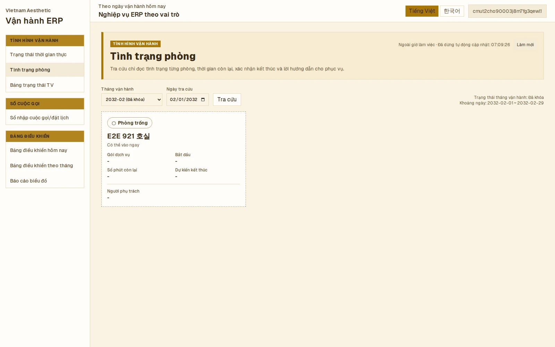Open Bảng điều khiển theo tháng
555x347 pixels.
45,166
